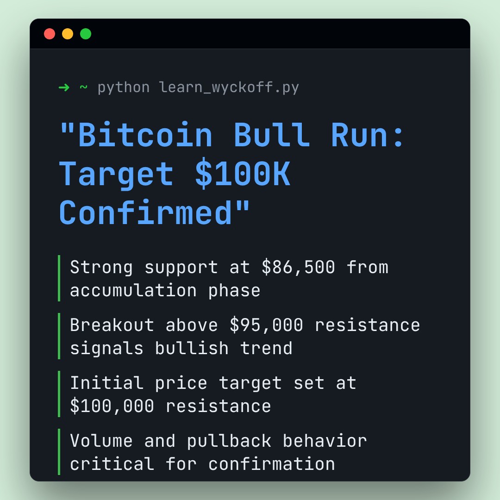Click the $95,000 resistance price
The image size is (500, 500).
[x=266, y=325]
